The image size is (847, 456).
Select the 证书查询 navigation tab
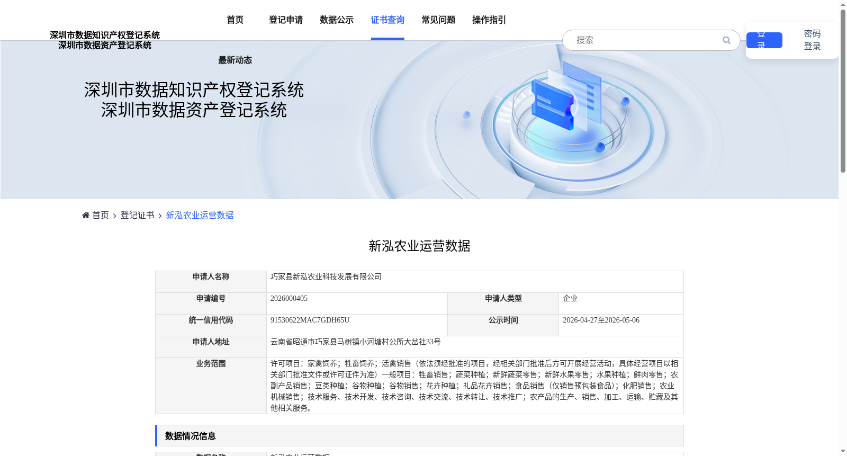click(388, 20)
